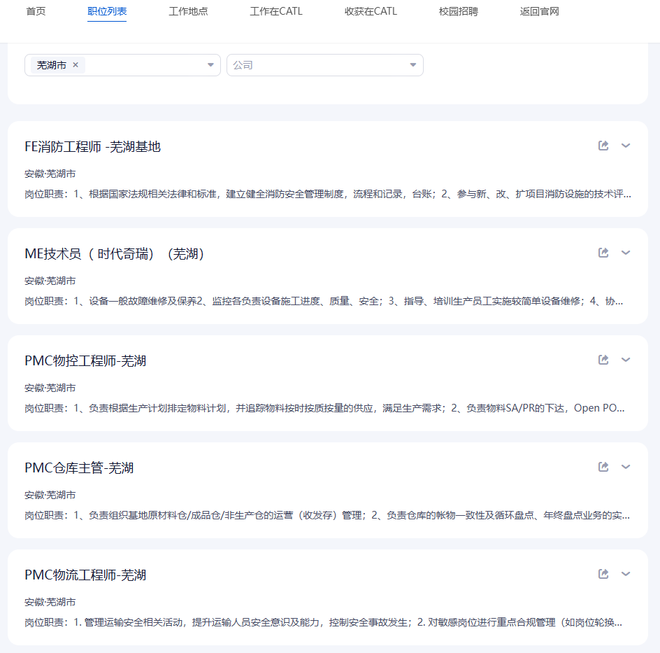The image size is (660, 653).
Task: Click 安徽·芜湖市 under ME技术员
Action: pos(50,281)
